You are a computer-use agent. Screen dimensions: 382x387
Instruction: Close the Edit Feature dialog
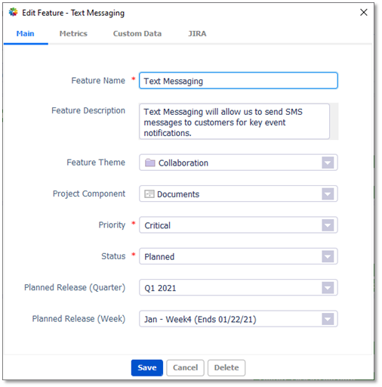[x=363, y=12]
